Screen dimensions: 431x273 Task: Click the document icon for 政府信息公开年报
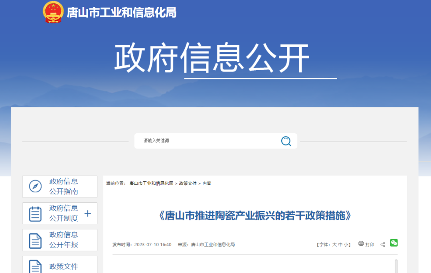[x=35, y=240]
